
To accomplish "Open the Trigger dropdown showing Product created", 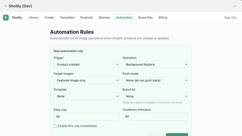I will pos(86,64).
